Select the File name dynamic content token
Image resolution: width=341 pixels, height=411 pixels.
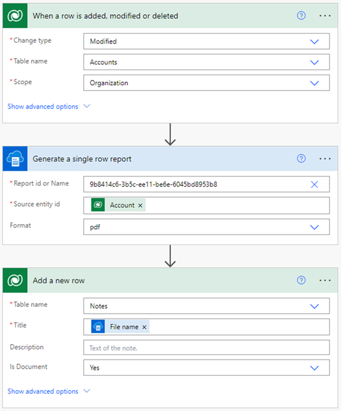tap(120, 327)
